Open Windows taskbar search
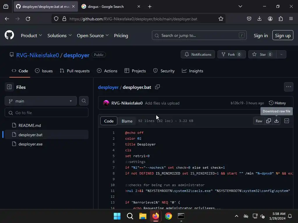The width and height of the screenshot is (298, 223). [x=130, y=216]
